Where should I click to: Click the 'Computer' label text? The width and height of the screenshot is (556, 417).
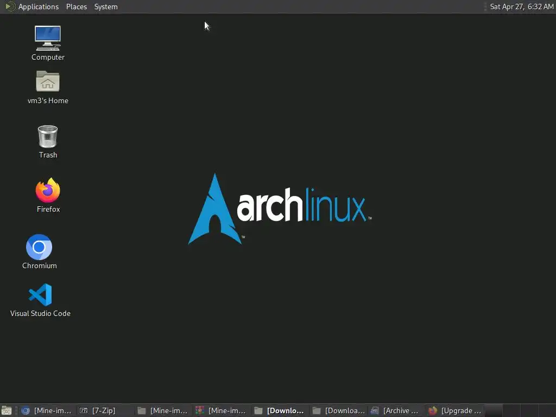pyautogui.click(x=48, y=57)
